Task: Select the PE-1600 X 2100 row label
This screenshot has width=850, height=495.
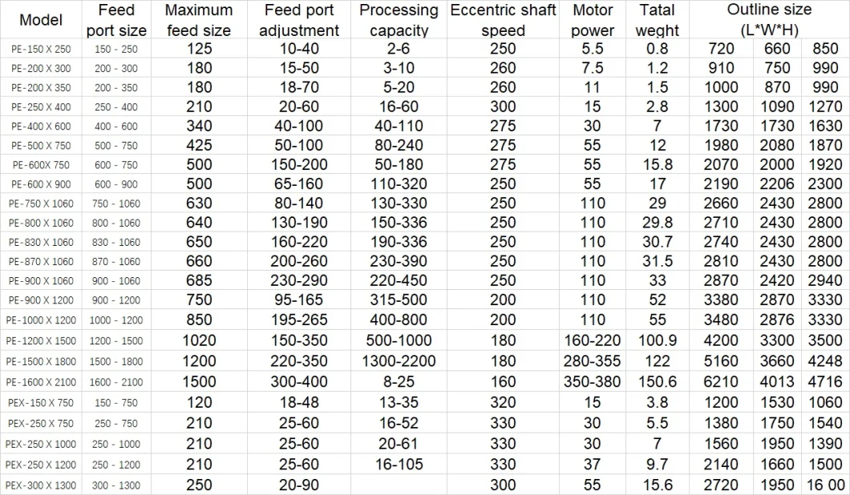Action: [41, 382]
